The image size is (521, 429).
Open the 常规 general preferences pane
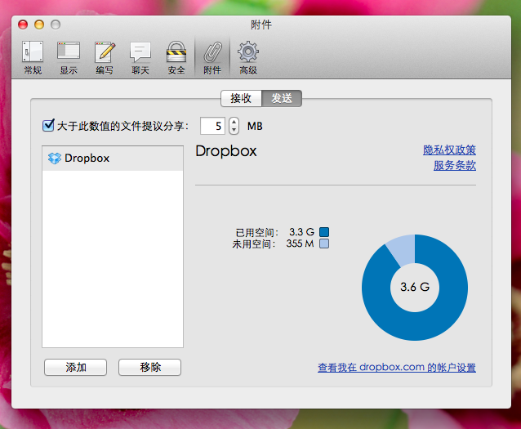[33, 57]
